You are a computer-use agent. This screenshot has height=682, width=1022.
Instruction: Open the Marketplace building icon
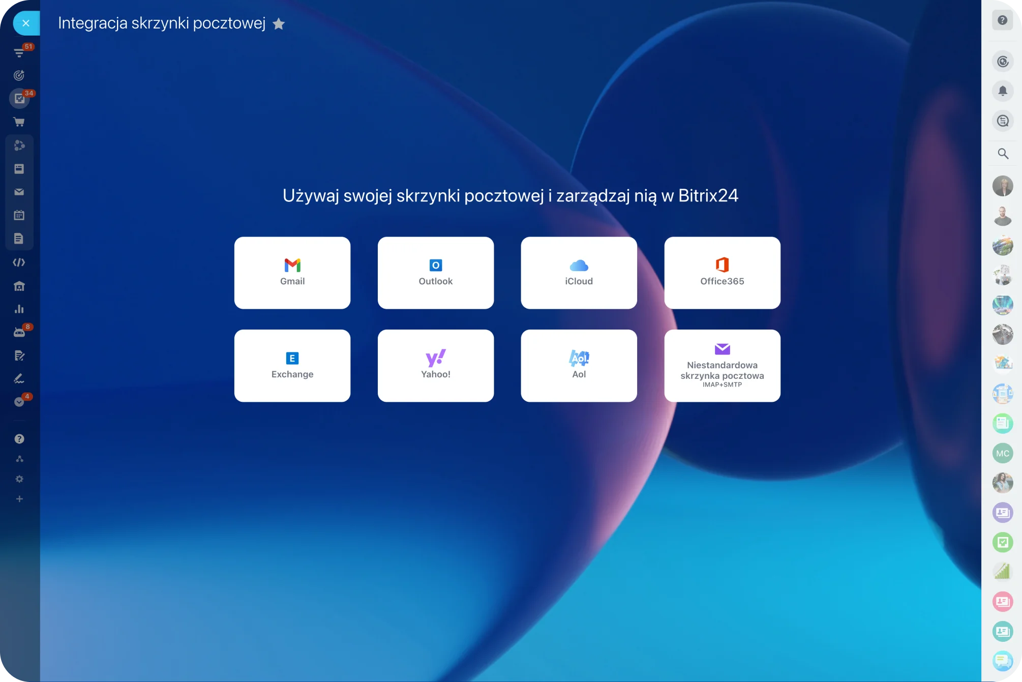point(19,286)
